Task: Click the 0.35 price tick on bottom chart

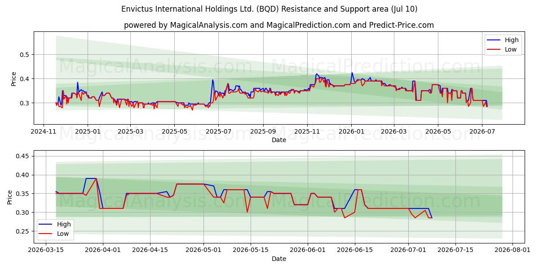Action: (x=23, y=194)
